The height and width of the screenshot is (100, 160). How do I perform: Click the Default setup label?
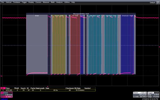(153, 3)
